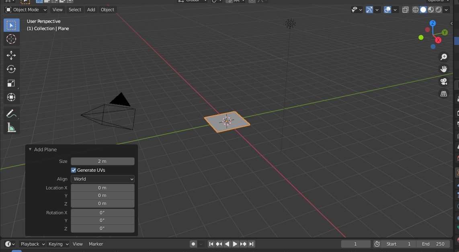Click the blue Z axis gizmo handle
The width and height of the screenshot is (459, 252).
point(432,23)
